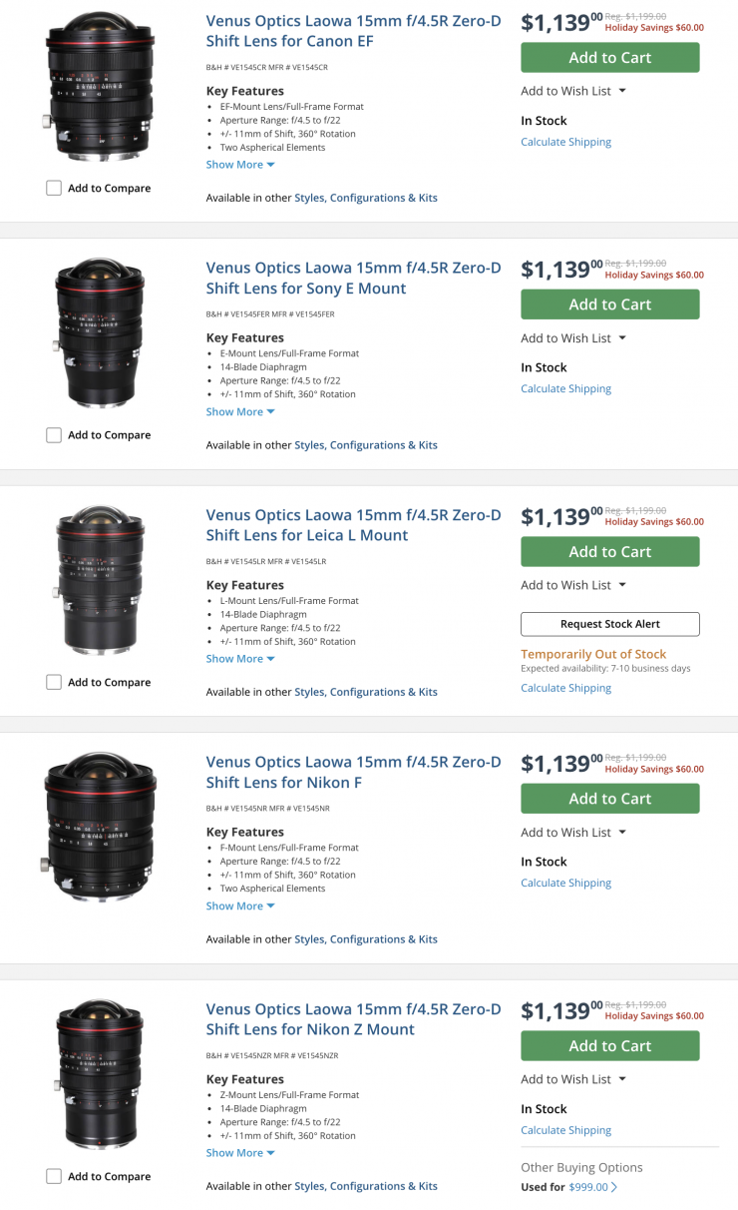Open Styles, Configurations & Kits for Leica L
Viewport: 738px width, 1210px height.
pyautogui.click(x=365, y=692)
